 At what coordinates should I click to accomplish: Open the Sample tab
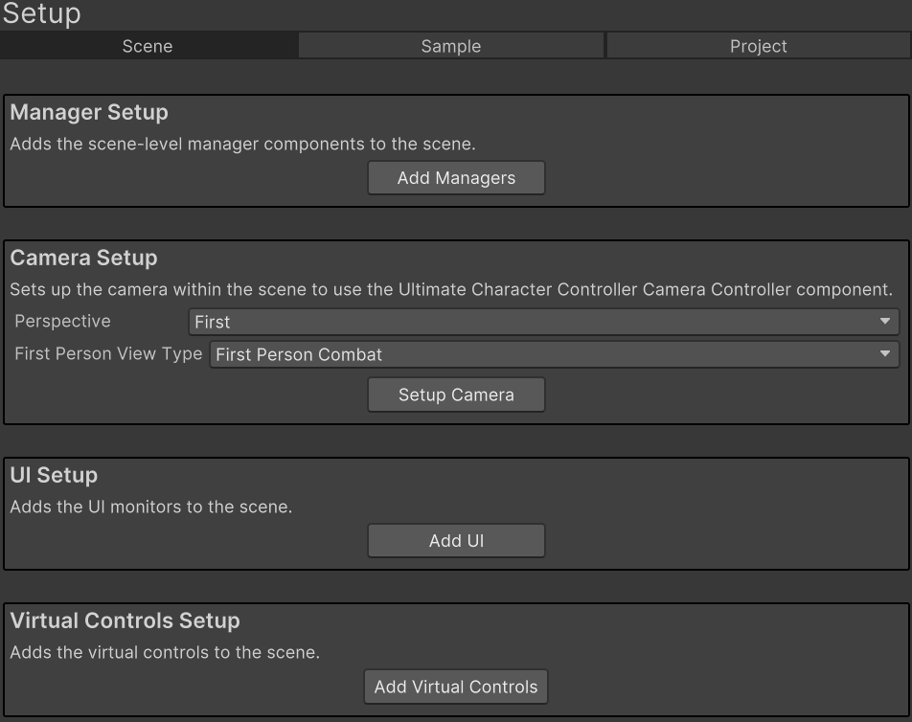(450, 46)
